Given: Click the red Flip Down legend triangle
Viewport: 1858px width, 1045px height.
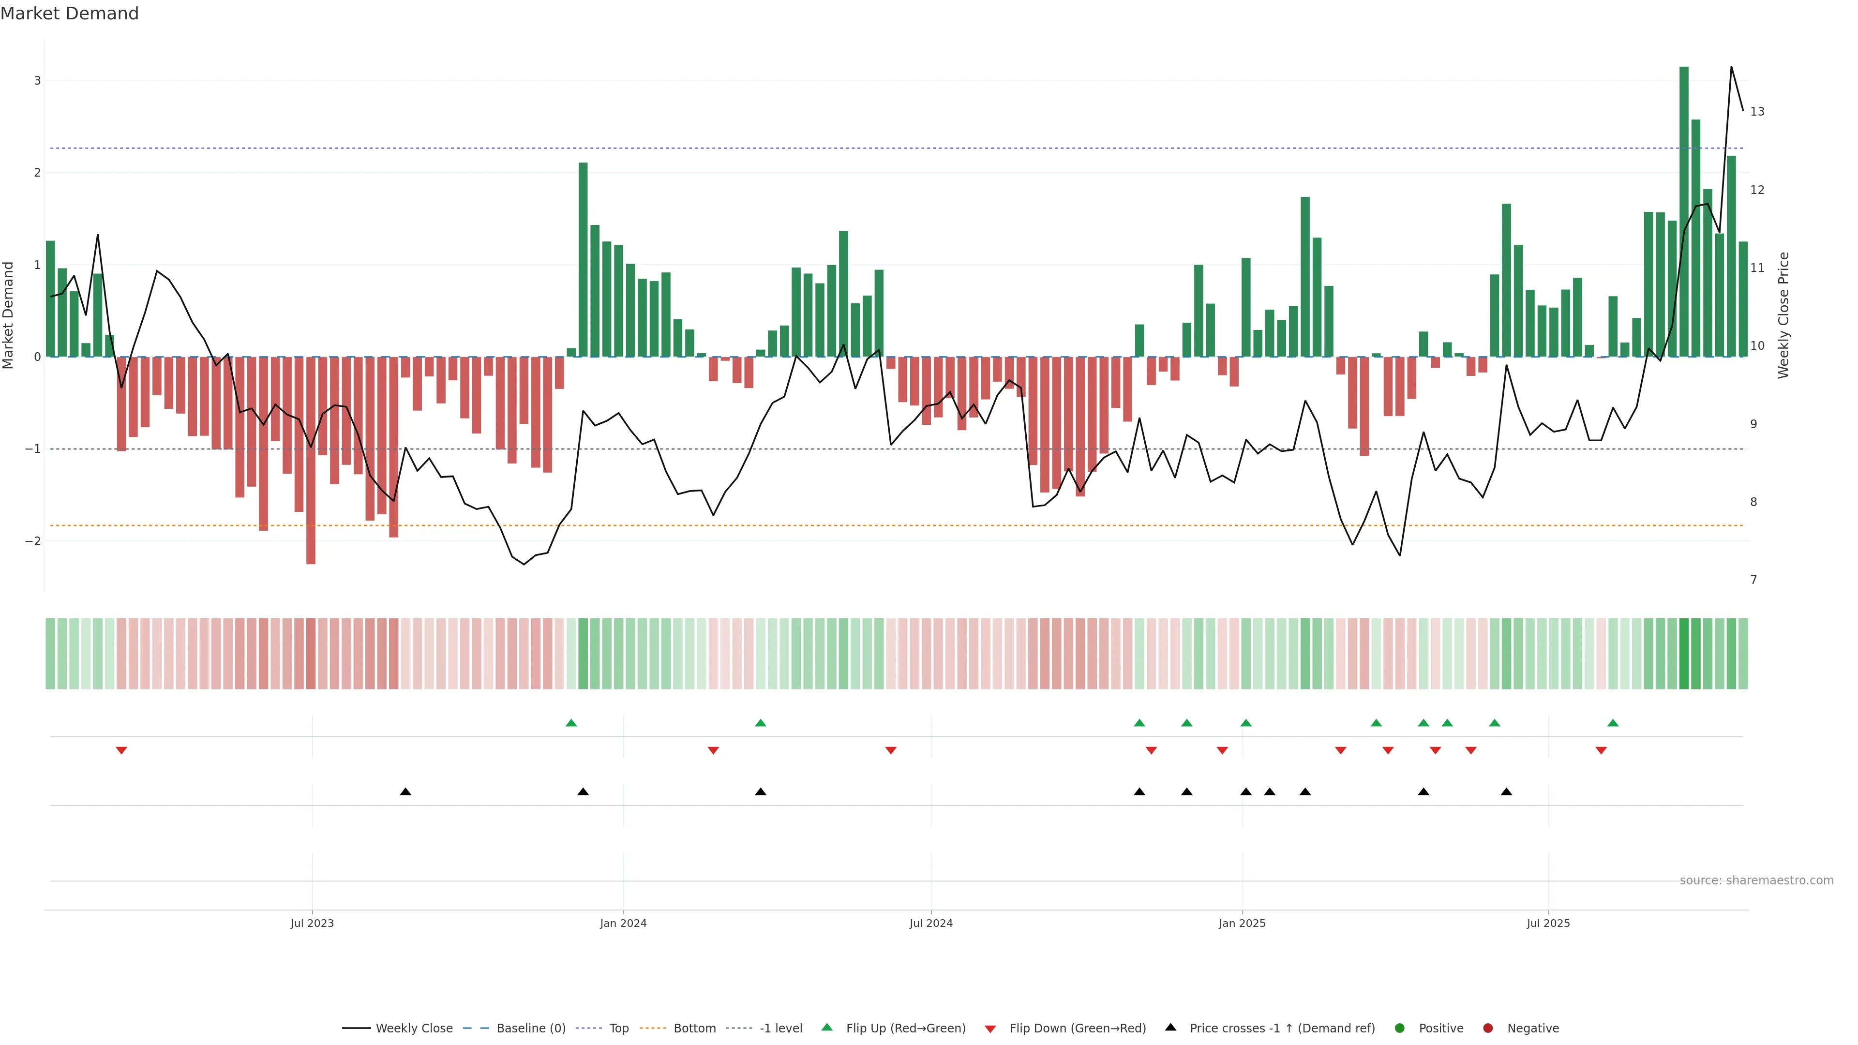Looking at the screenshot, I should (x=990, y=1029).
